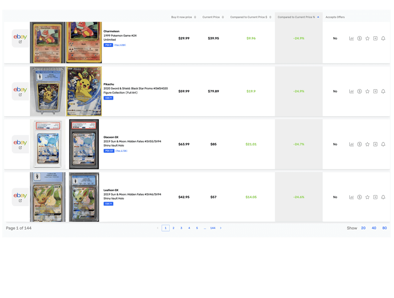
Task: Go to page 5 in pagination
Action: pyautogui.click(x=197, y=228)
